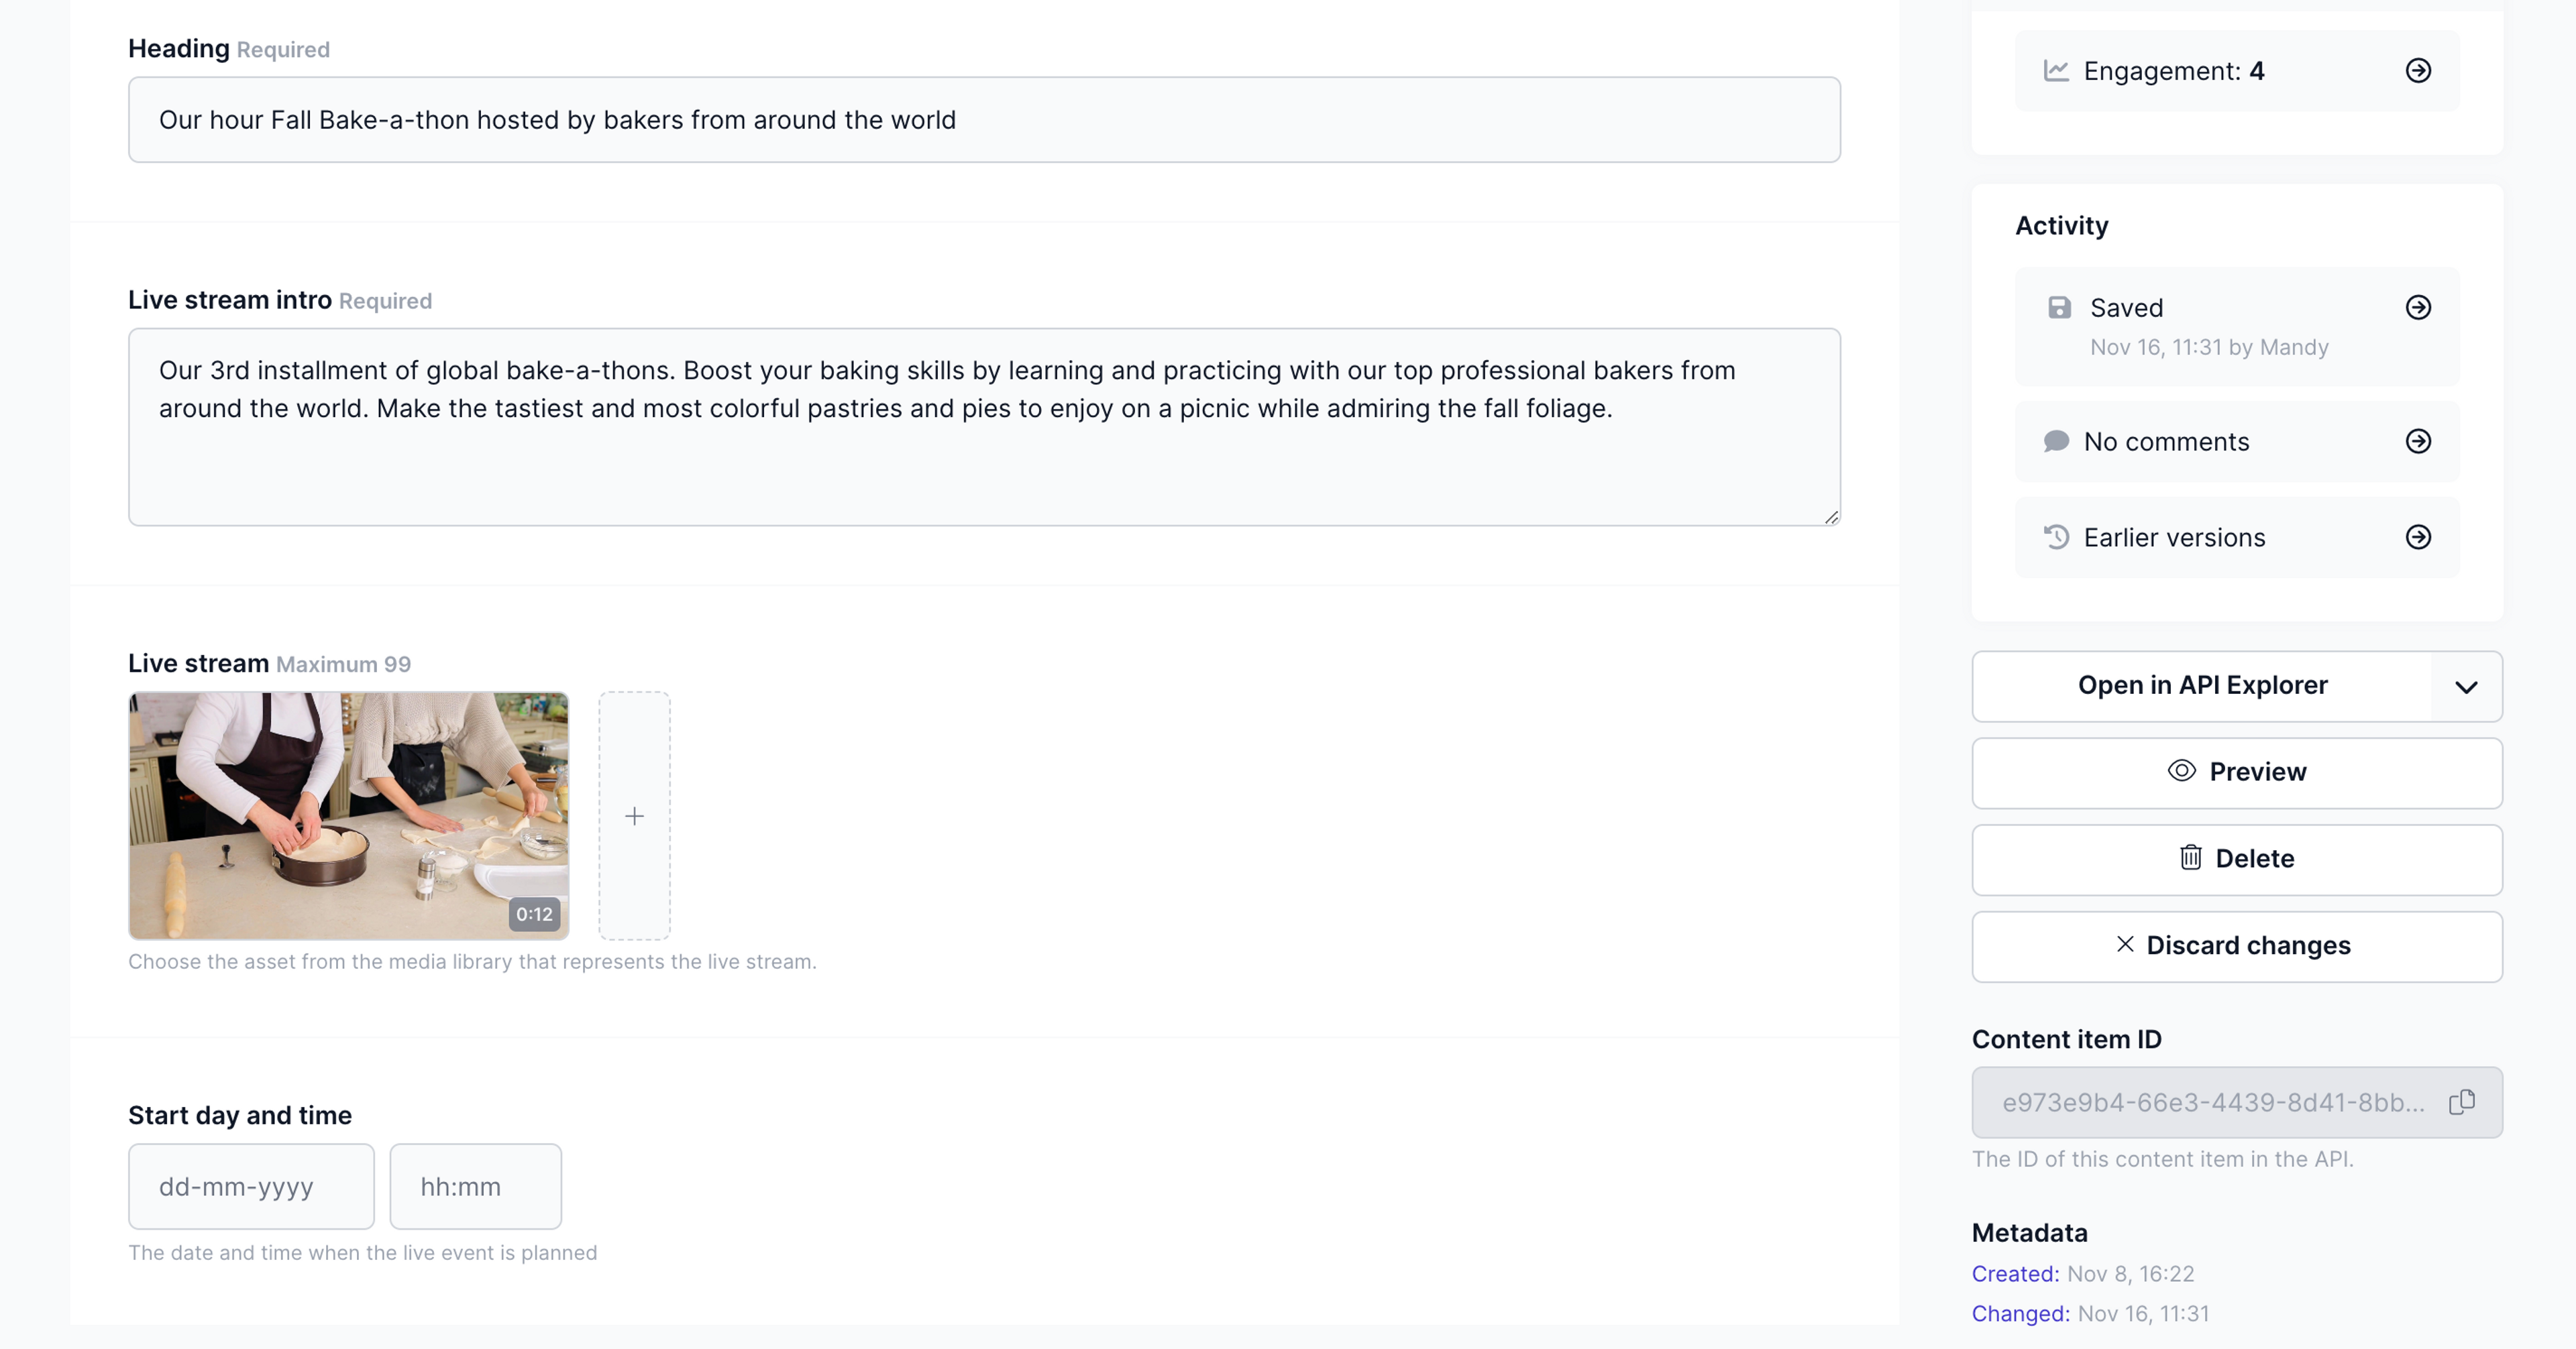Set the start time hh:mm field
The image size is (2576, 1349).
pyautogui.click(x=475, y=1186)
